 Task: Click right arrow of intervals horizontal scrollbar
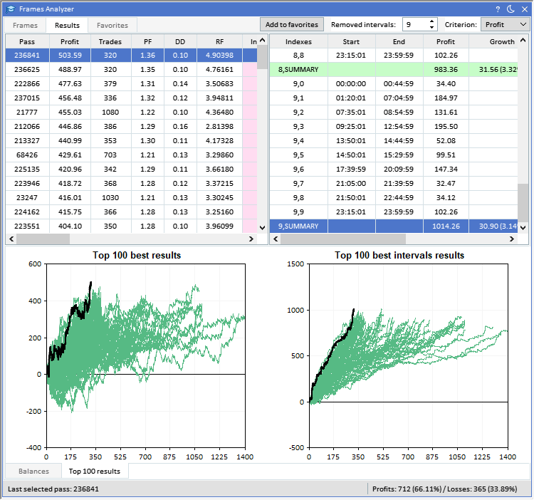click(511, 239)
